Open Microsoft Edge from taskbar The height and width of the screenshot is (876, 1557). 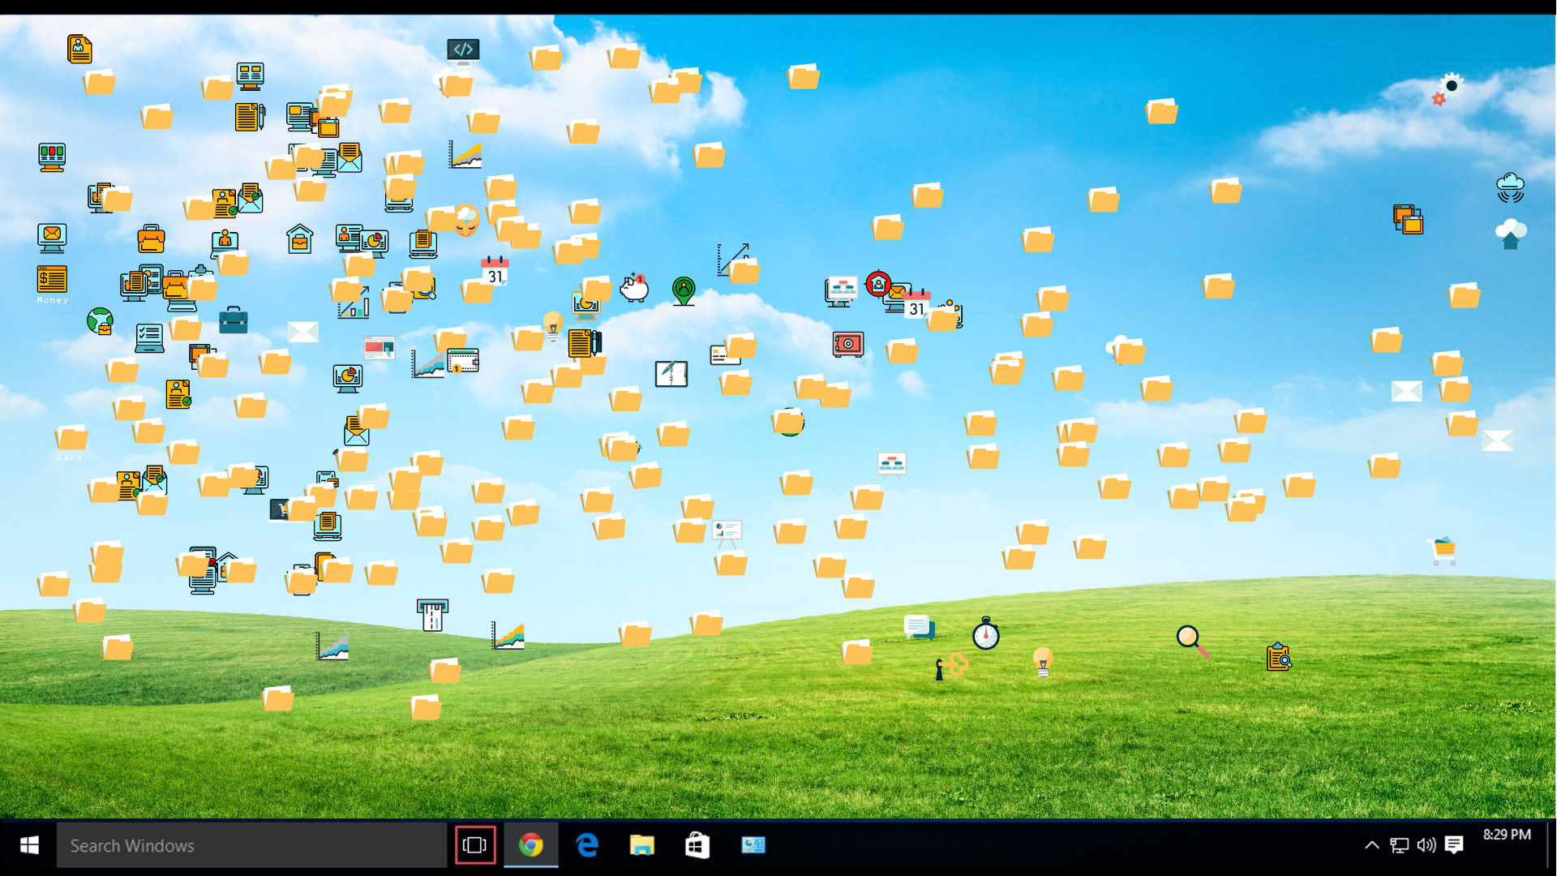pos(587,845)
